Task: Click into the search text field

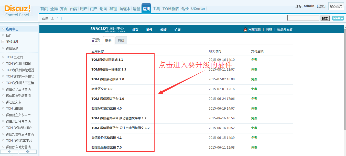Action: [303, 18]
